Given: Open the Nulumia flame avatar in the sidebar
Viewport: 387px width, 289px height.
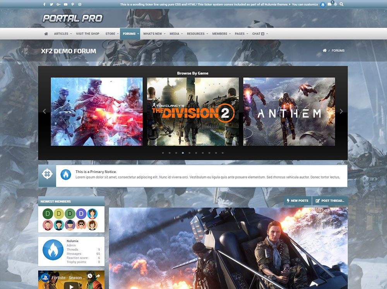Looking at the screenshot, I should (53, 250).
